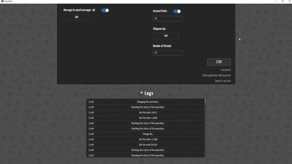
Task: Click the Logs panel scrollbar thumb
Action: tap(205, 101)
